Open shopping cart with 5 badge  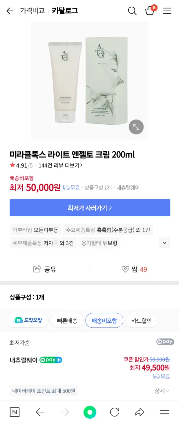[x=150, y=10]
